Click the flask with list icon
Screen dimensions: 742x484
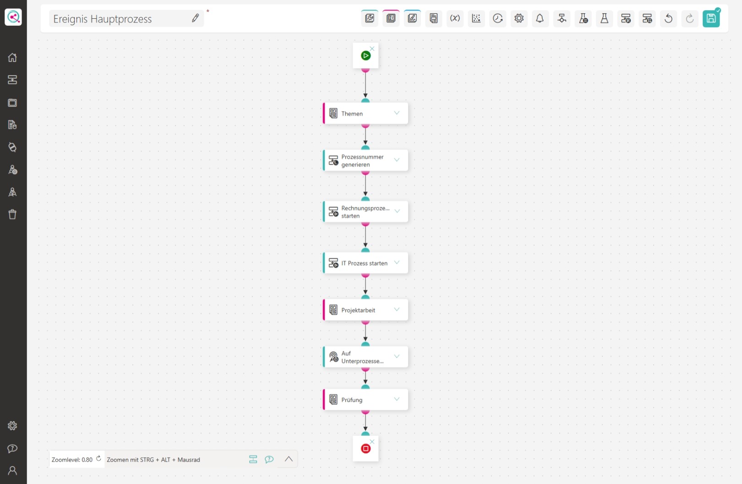583,18
